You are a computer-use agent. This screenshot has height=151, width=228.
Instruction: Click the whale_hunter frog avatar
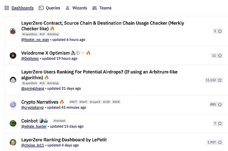[x=13, y=123]
